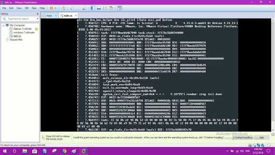The width and height of the screenshot is (275, 155).
Task: Close the tails os tab
Action: tap(76, 15)
